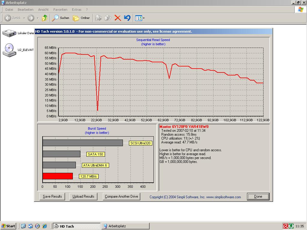Open the ? help menu

87,10
